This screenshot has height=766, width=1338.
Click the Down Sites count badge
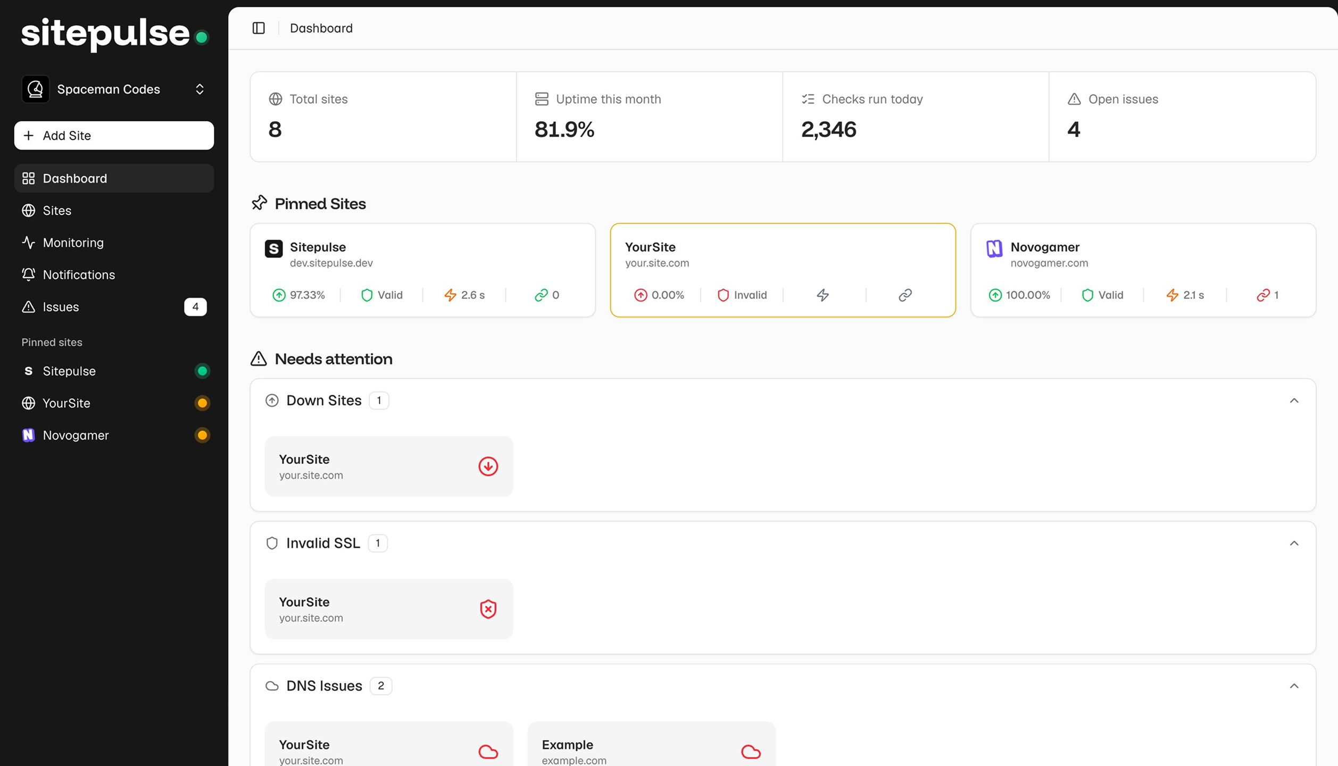(379, 401)
